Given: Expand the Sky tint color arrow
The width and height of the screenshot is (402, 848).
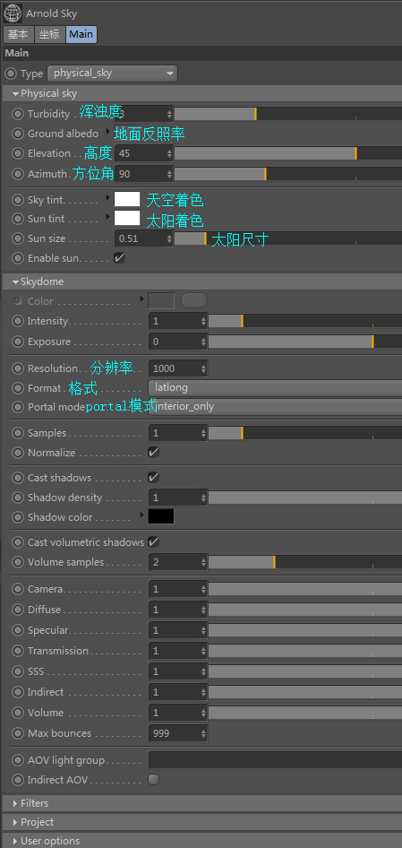Looking at the screenshot, I should click(108, 198).
